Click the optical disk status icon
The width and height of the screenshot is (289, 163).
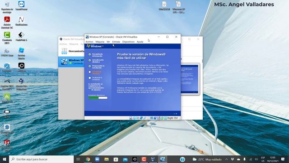[135, 118]
